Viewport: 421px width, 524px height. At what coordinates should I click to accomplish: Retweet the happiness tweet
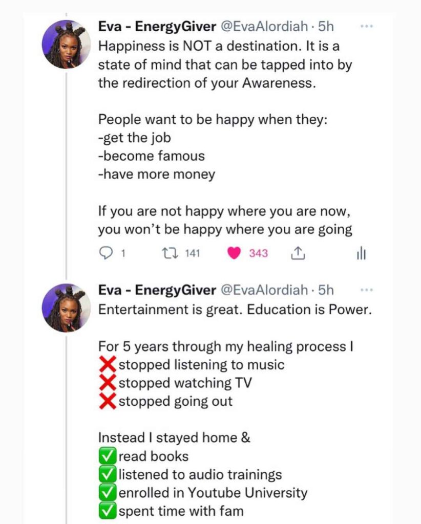click(x=167, y=253)
